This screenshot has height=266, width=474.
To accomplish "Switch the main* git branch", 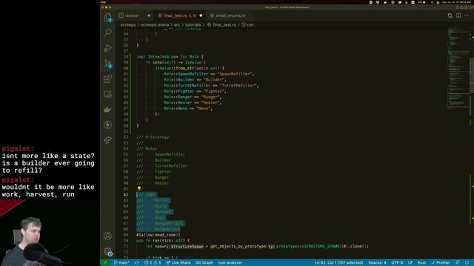I will tap(121, 263).
